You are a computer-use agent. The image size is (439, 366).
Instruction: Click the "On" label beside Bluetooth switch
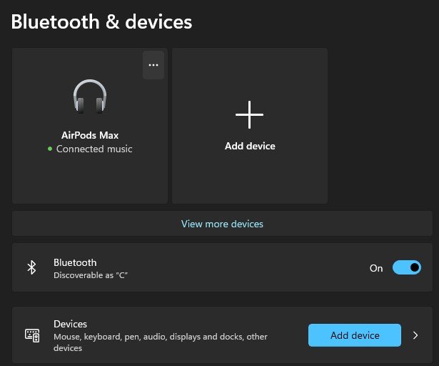point(376,268)
